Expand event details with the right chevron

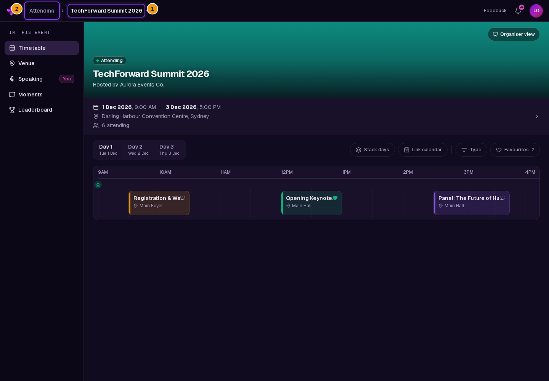pyautogui.click(x=537, y=116)
